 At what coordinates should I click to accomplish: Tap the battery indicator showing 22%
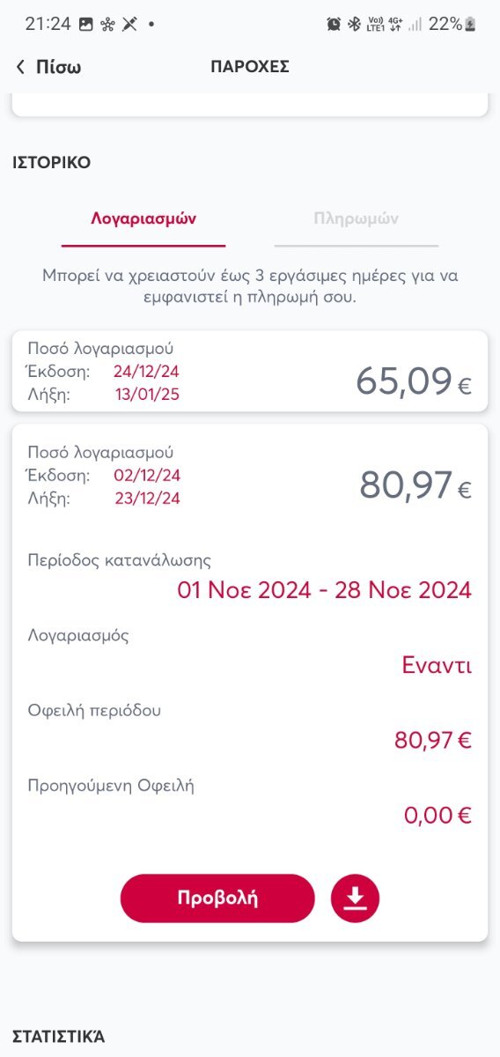pos(452,24)
